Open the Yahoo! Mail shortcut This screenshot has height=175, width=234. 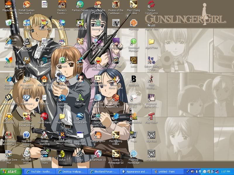(x=44, y=23)
